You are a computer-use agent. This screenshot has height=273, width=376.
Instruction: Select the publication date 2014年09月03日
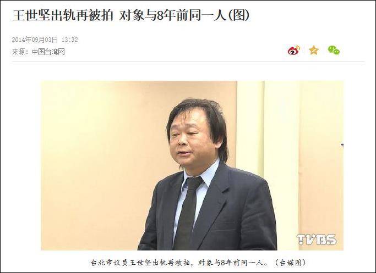pyautogui.click(x=35, y=40)
